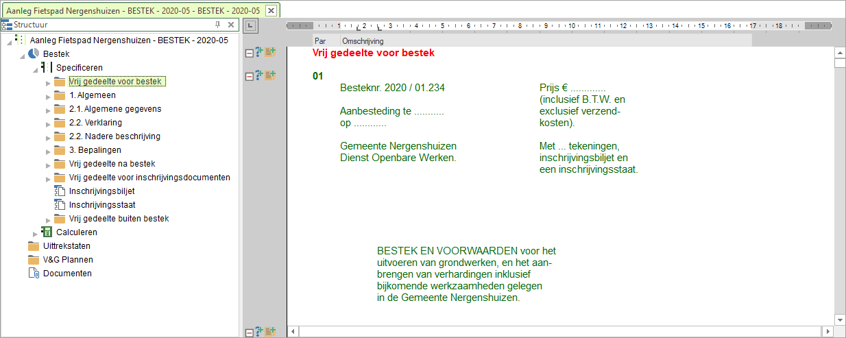The height and width of the screenshot is (338, 846).
Task: Click the vertical scrollbar down arrow
Action: (840, 320)
